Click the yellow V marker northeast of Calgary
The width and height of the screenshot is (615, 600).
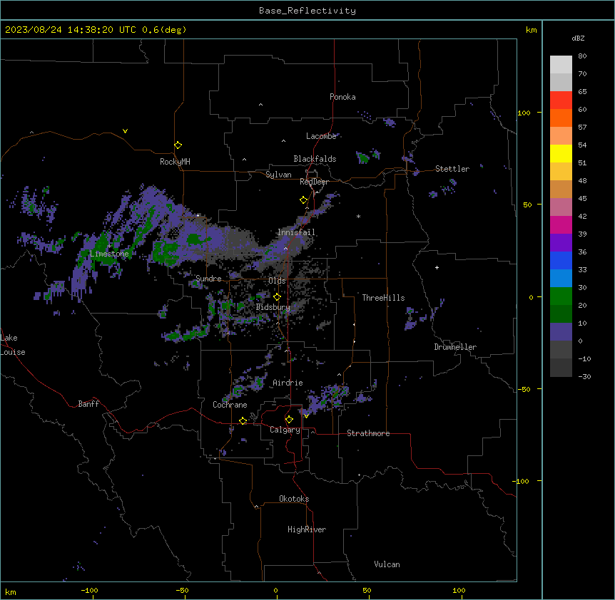(306, 416)
